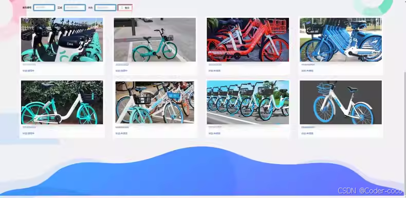Select the number text 3333333333
The height and width of the screenshot is (198, 406).
215,65
